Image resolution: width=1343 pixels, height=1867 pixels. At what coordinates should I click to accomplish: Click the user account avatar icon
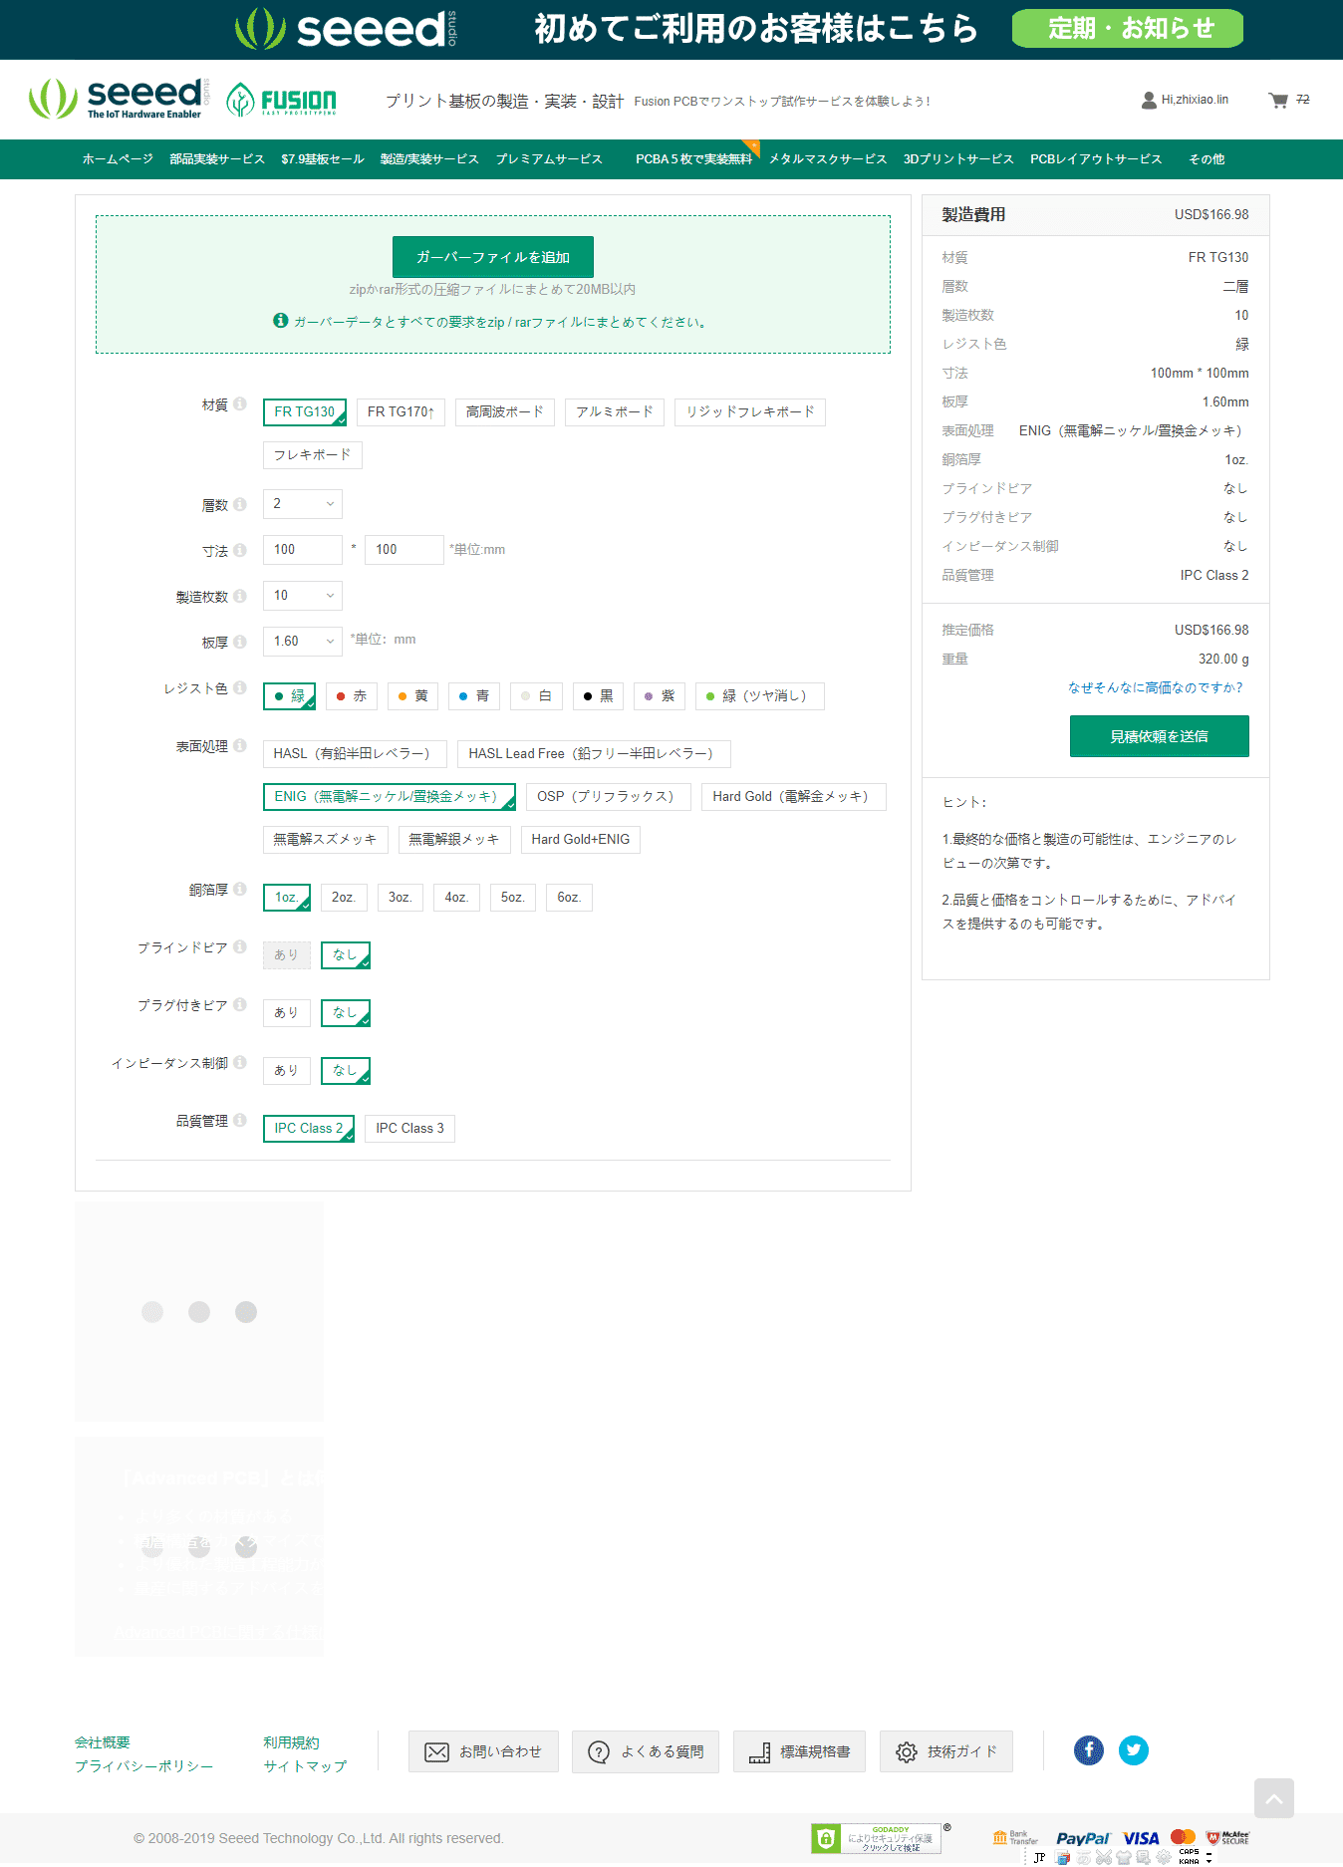[1149, 100]
